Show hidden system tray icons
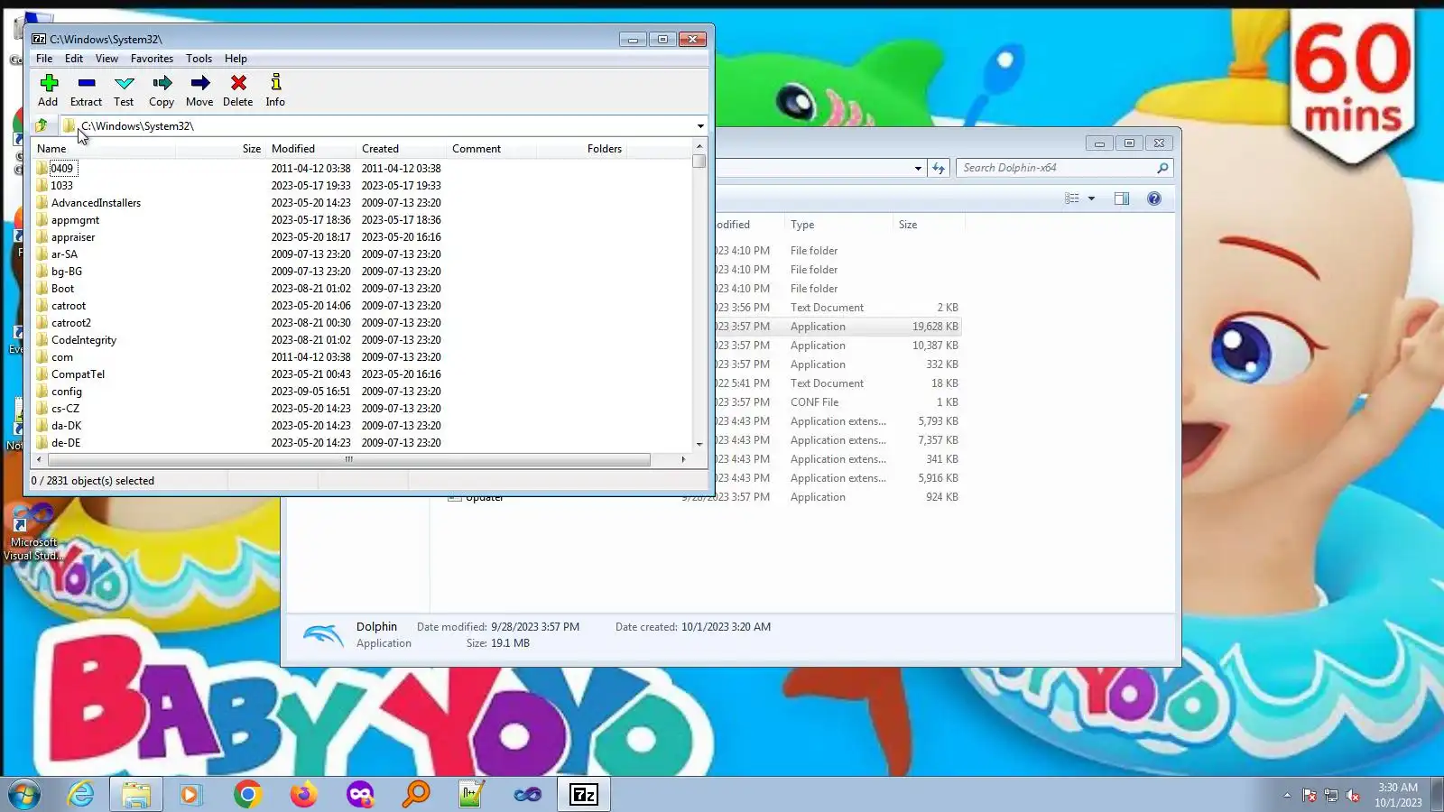This screenshot has height=812, width=1444. (1287, 796)
